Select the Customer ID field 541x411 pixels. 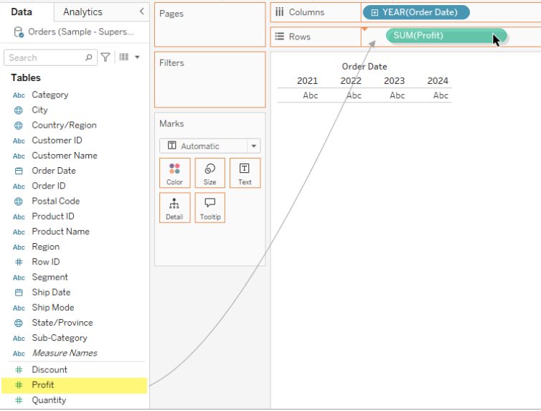(x=57, y=141)
